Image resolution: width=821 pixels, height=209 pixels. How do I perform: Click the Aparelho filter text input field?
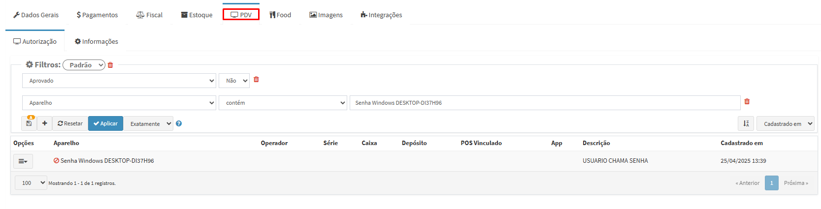click(x=545, y=103)
